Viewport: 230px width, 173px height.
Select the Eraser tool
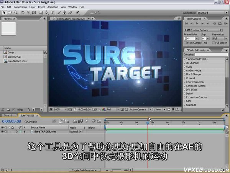tap(70, 13)
